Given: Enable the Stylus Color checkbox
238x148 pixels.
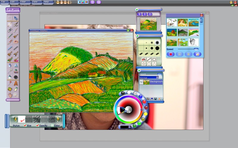Looking at the screenshot, I should coord(52,126).
